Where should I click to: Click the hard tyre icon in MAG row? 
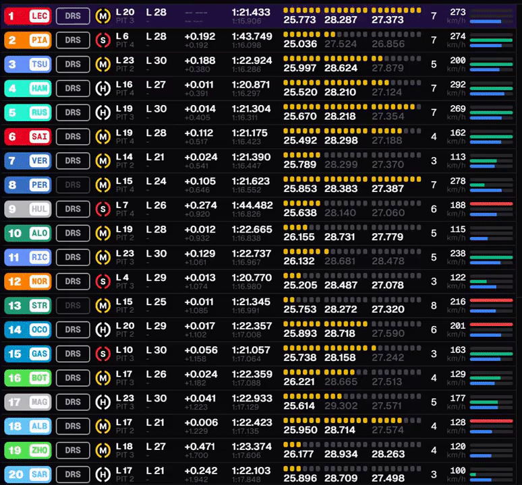(103, 402)
